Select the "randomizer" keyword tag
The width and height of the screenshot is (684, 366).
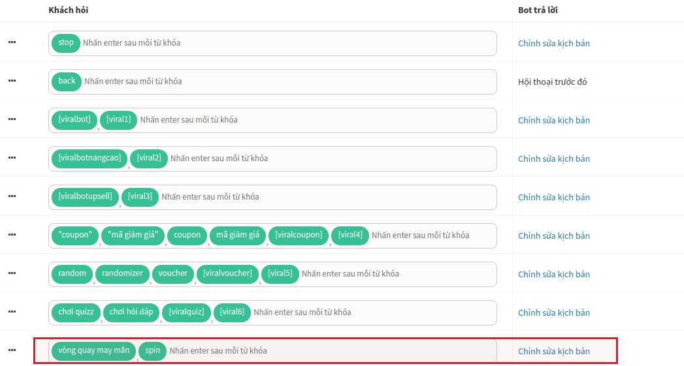(x=122, y=274)
